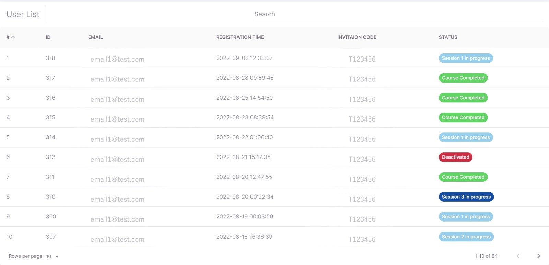This screenshot has height=265, width=549.
Task: Click registration time 2022-08-28 09:59:46
Action: tap(245, 78)
